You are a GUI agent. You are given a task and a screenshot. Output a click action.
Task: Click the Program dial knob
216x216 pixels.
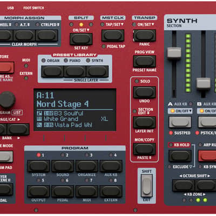(x=7, y=99)
